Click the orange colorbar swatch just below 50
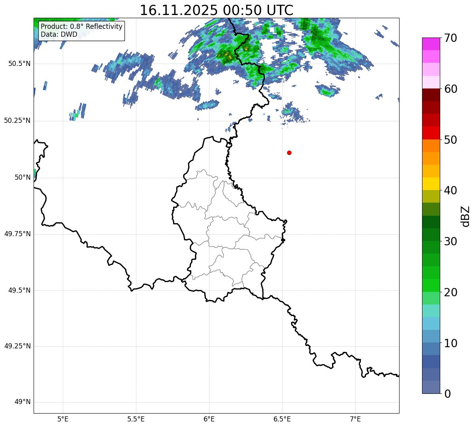 tap(431, 146)
